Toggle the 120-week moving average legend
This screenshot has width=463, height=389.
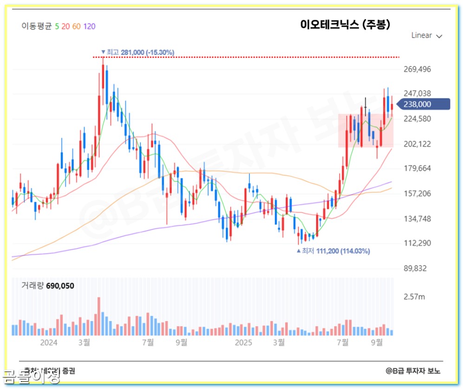pyautogui.click(x=89, y=26)
